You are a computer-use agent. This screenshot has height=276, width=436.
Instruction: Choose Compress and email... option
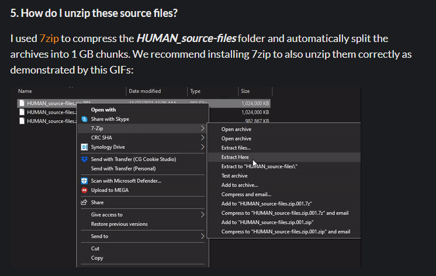(247, 194)
